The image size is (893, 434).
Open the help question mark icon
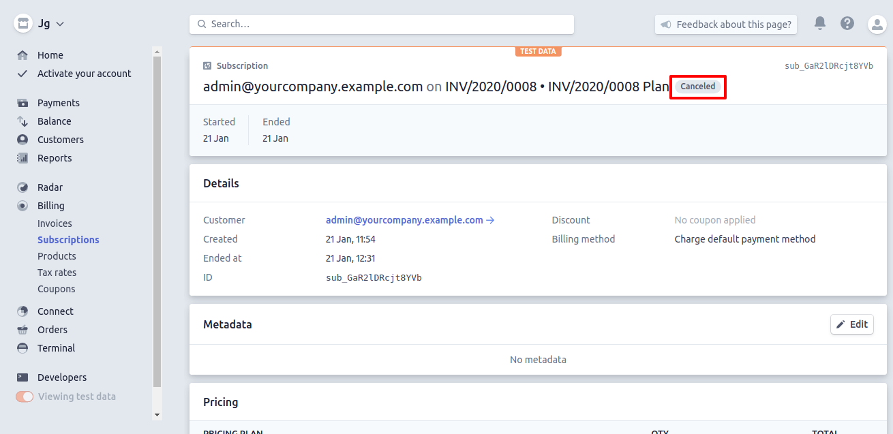pos(847,24)
